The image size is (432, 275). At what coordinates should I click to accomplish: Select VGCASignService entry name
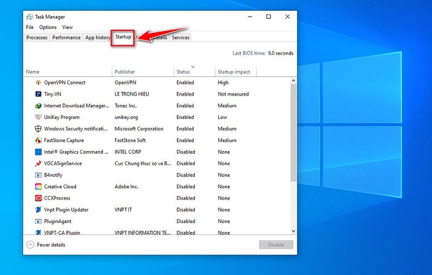point(63,164)
